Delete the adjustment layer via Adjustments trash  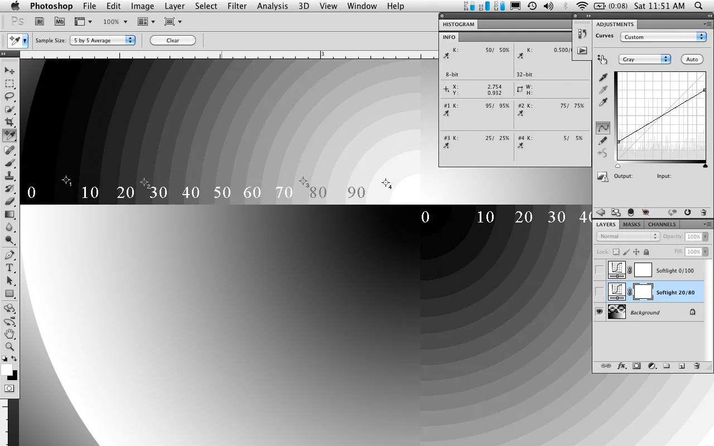703,212
